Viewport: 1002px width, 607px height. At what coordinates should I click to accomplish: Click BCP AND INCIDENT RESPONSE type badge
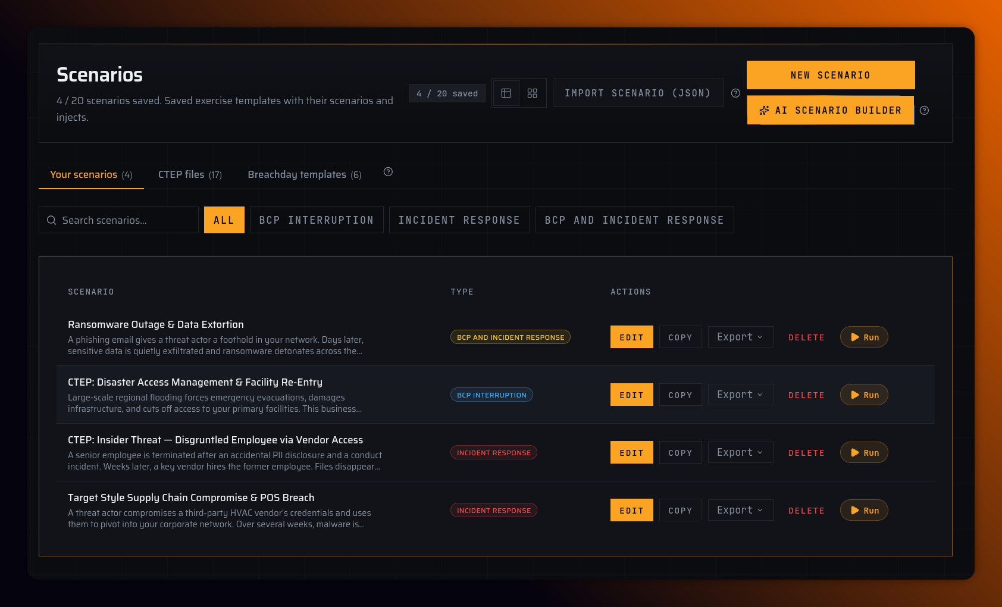coord(511,337)
